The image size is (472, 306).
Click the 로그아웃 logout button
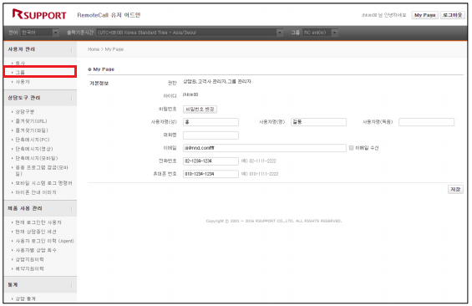(453, 15)
